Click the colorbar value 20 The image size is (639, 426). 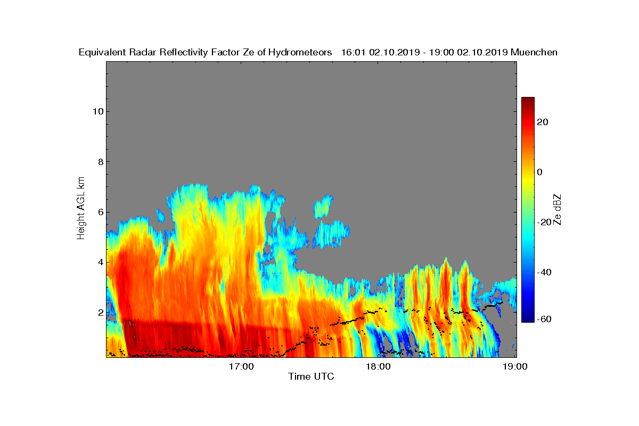[x=543, y=122]
